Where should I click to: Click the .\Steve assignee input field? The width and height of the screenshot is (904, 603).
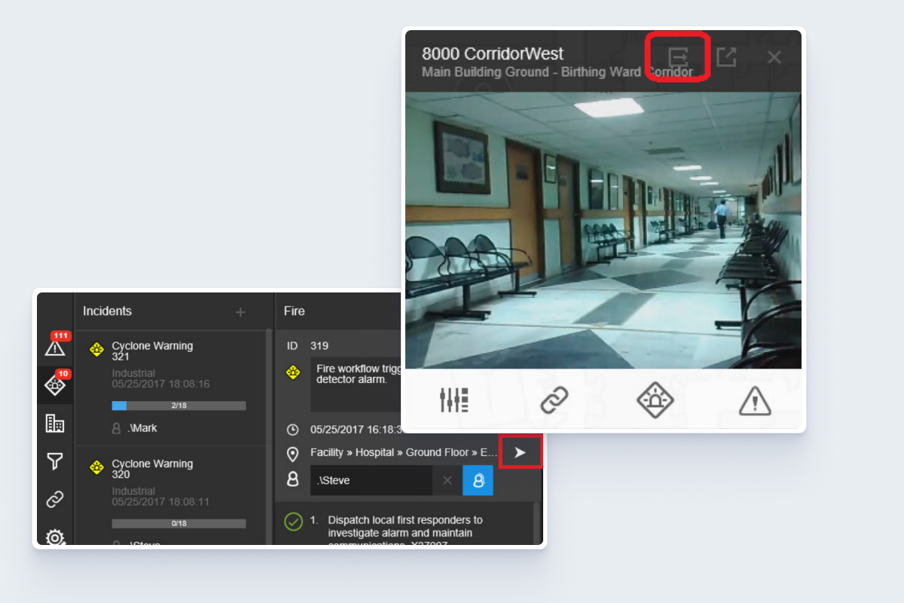371,480
